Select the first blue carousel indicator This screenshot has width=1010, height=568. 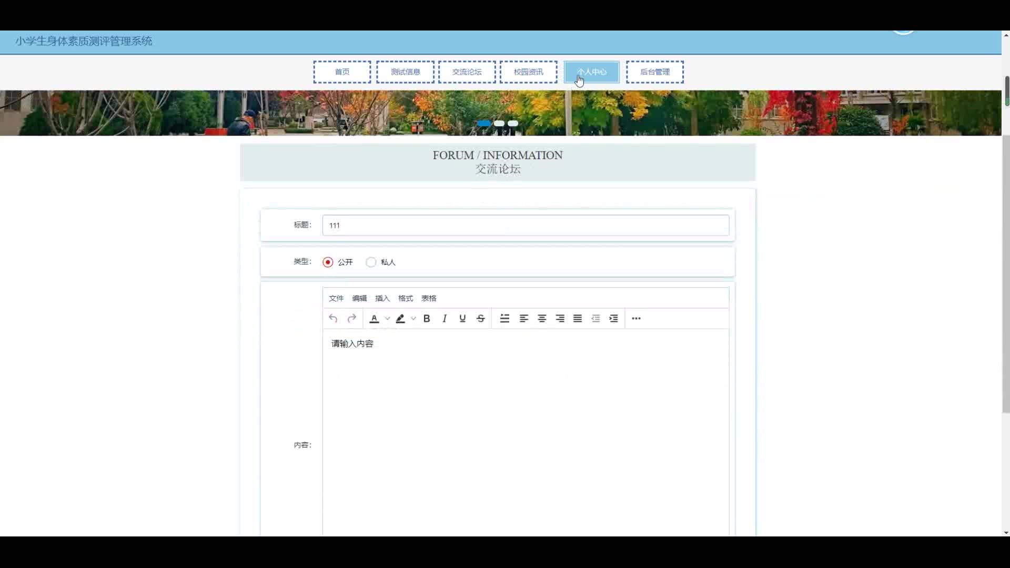(484, 124)
